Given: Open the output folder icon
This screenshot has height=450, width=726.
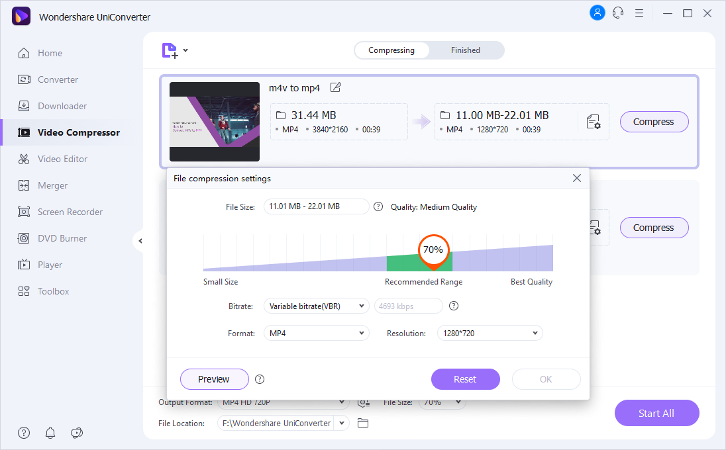Looking at the screenshot, I should (x=363, y=423).
